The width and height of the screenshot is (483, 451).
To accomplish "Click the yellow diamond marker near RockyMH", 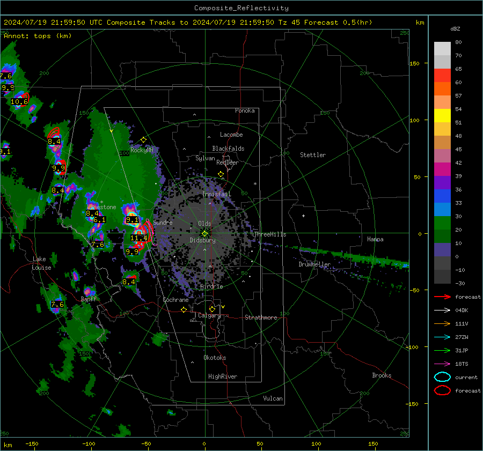I will pos(143,140).
